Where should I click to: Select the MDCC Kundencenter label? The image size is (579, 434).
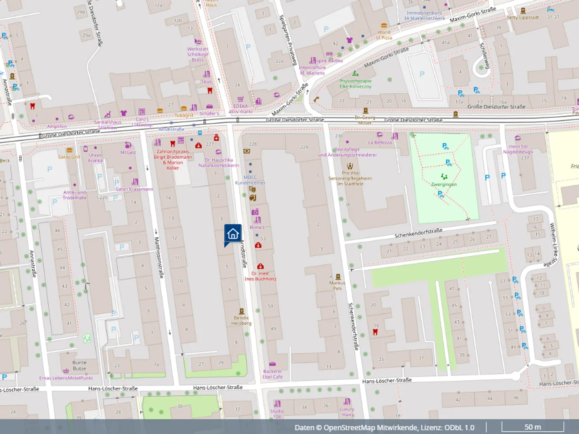tap(250, 180)
